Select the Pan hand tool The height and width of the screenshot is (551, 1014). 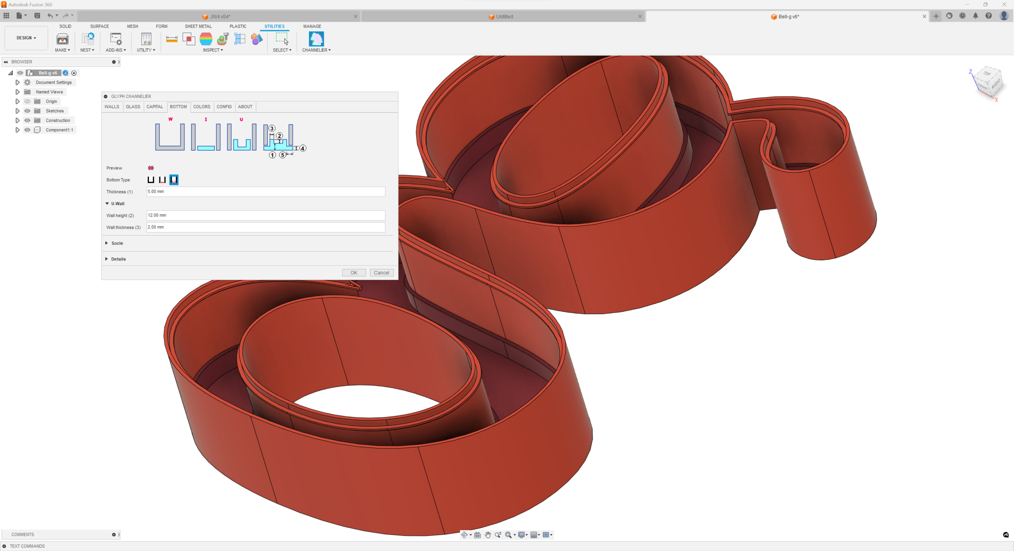[488, 534]
